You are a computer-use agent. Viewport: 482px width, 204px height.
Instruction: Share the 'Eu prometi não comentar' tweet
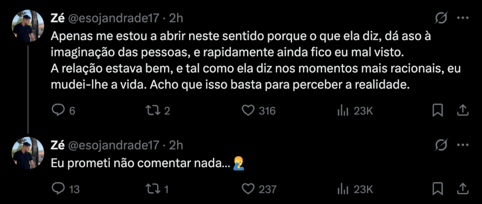tap(462, 189)
